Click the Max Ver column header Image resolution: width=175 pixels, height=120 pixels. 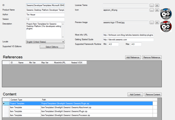click(46, 63)
